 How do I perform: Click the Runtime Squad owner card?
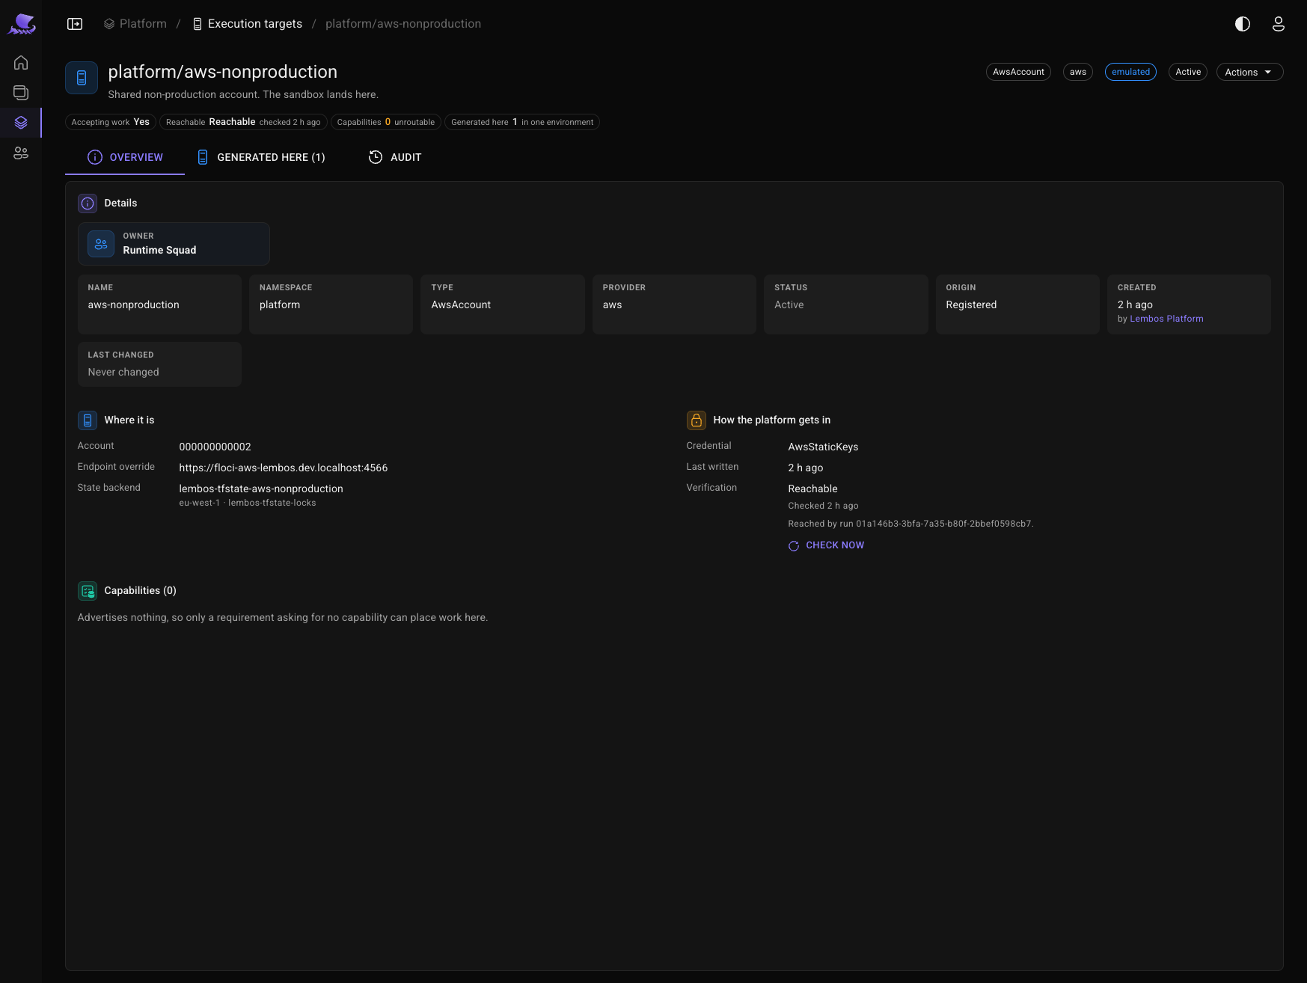click(x=174, y=244)
